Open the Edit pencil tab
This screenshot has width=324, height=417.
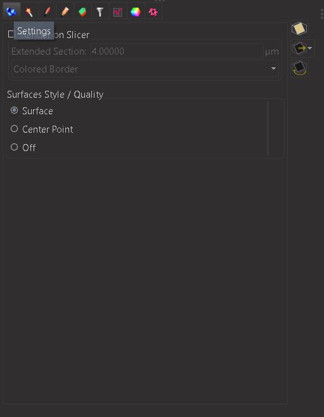tap(65, 11)
